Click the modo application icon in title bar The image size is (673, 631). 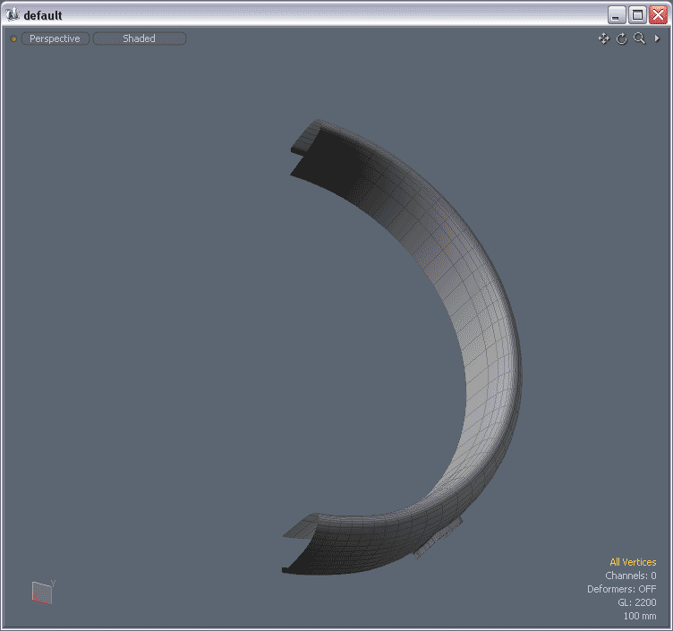tap(13, 14)
